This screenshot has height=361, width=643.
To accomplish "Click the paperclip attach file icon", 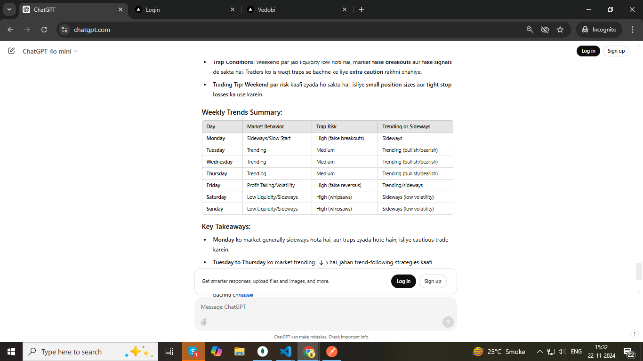I will click(204, 322).
